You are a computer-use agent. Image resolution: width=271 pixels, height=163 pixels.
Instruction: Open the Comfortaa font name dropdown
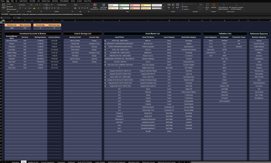pyautogui.click(x=30, y=5)
